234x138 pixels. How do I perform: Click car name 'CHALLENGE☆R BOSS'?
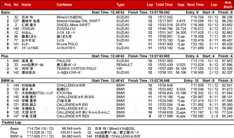tap(75, 97)
